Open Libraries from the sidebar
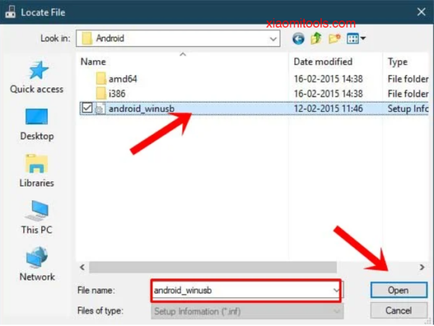This screenshot has height=326, width=434. (x=36, y=171)
